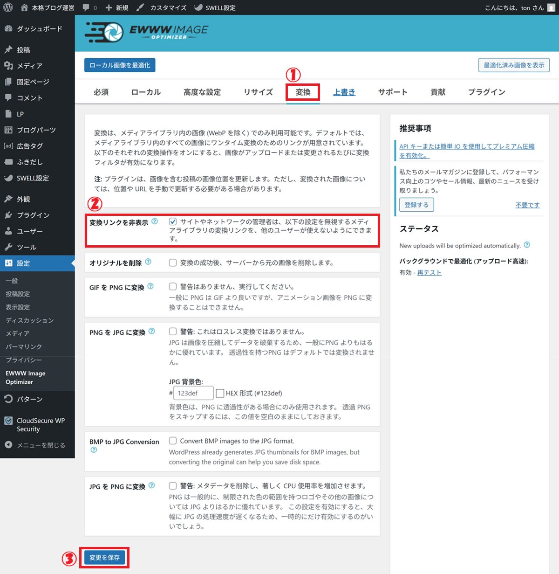The width and height of the screenshot is (559, 574).
Task: Click help icon next to New uploads status
Action: (527, 245)
